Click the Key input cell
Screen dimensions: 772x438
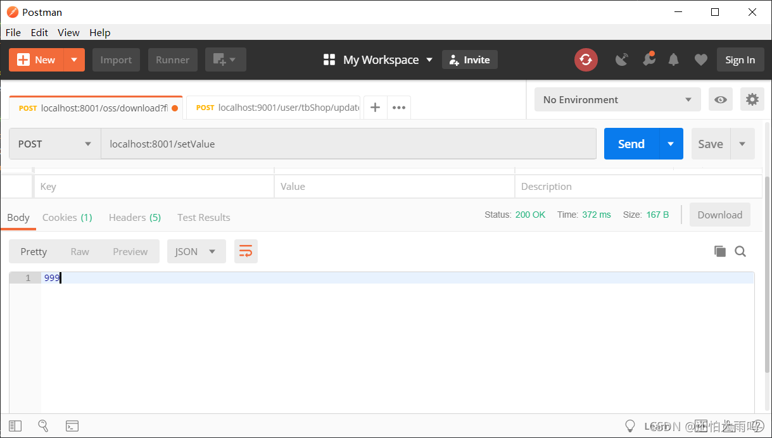(154, 186)
